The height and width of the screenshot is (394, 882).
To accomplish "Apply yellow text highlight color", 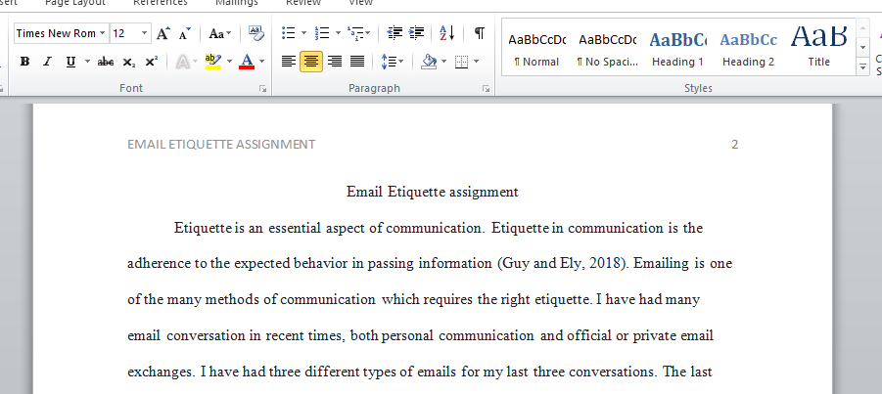I will (213, 62).
